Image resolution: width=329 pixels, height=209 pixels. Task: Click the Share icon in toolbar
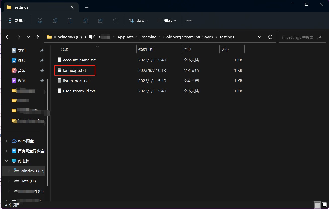point(100,21)
